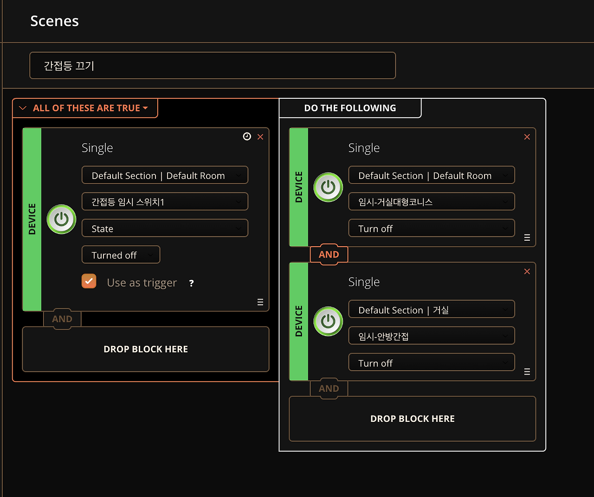Select the DO THE FOLLOWING tab
Image resolution: width=594 pixels, height=497 pixels.
point(350,108)
